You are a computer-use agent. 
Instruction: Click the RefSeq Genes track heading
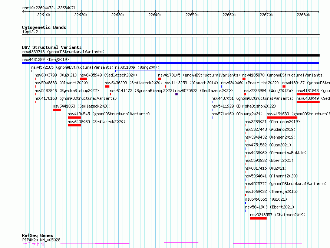(x=37, y=235)
